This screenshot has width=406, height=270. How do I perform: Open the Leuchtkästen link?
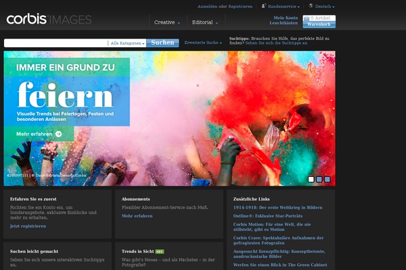coord(284,23)
